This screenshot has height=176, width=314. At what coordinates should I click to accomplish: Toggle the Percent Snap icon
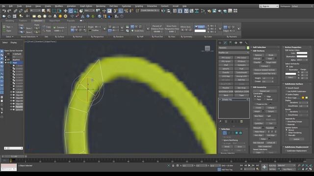tap(126, 11)
